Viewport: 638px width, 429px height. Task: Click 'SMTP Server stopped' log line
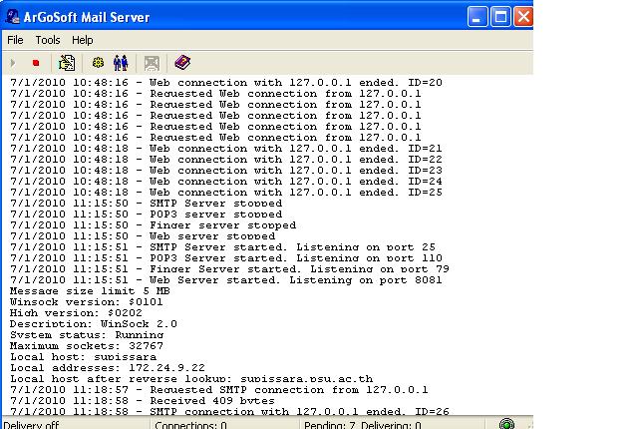[147, 204]
